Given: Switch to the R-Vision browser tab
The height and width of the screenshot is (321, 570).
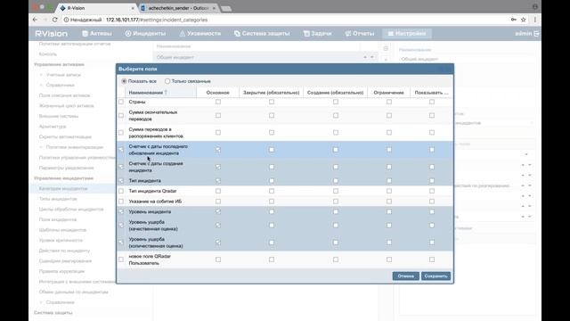Looking at the screenshot, I should pos(96,8).
